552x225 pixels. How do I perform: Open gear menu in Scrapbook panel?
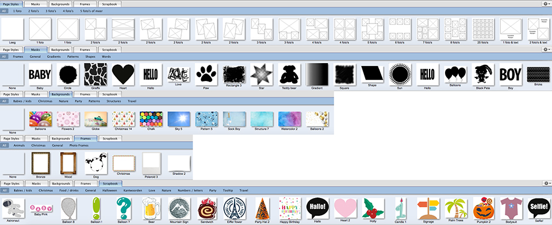pyautogui.click(x=546, y=183)
